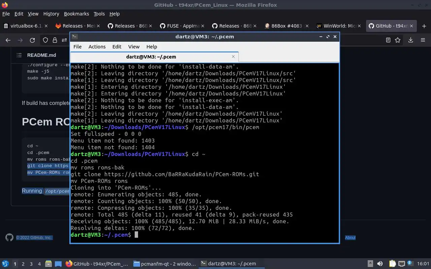Click the About link in GitHub footer
Screen dimensions: 431x269
(x=350, y=238)
